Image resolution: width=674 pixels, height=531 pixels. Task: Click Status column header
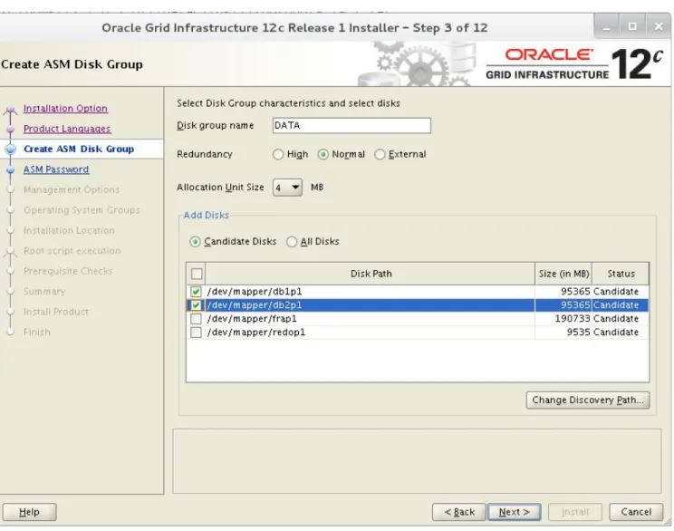(x=621, y=274)
